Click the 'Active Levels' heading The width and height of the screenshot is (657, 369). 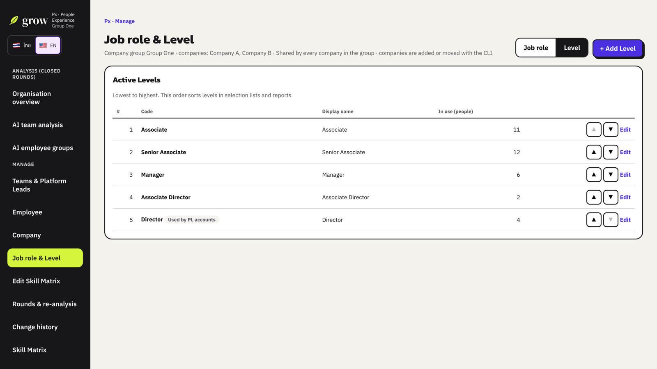click(136, 80)
